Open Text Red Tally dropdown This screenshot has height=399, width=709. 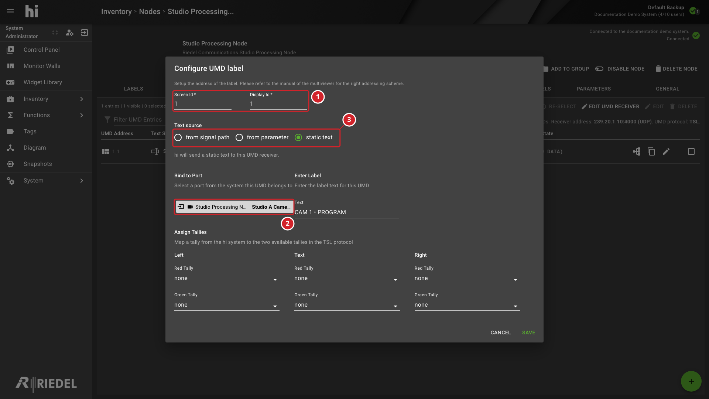(347, 278)
